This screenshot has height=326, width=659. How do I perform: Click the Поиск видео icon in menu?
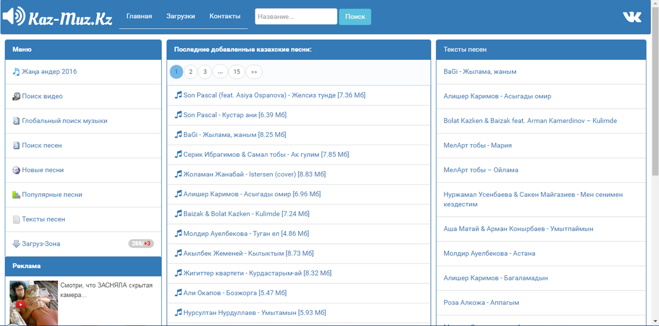(x=16, y=97)
